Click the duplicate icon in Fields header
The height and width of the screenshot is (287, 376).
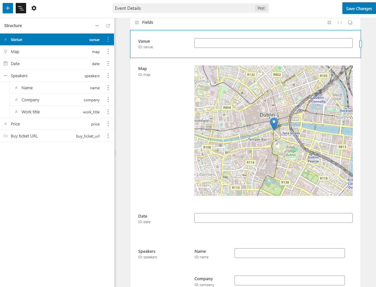click(350, 22)
